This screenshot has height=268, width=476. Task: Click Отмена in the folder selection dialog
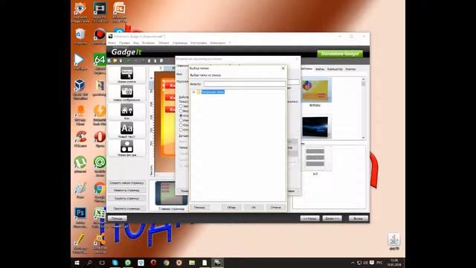click(276, 207)
